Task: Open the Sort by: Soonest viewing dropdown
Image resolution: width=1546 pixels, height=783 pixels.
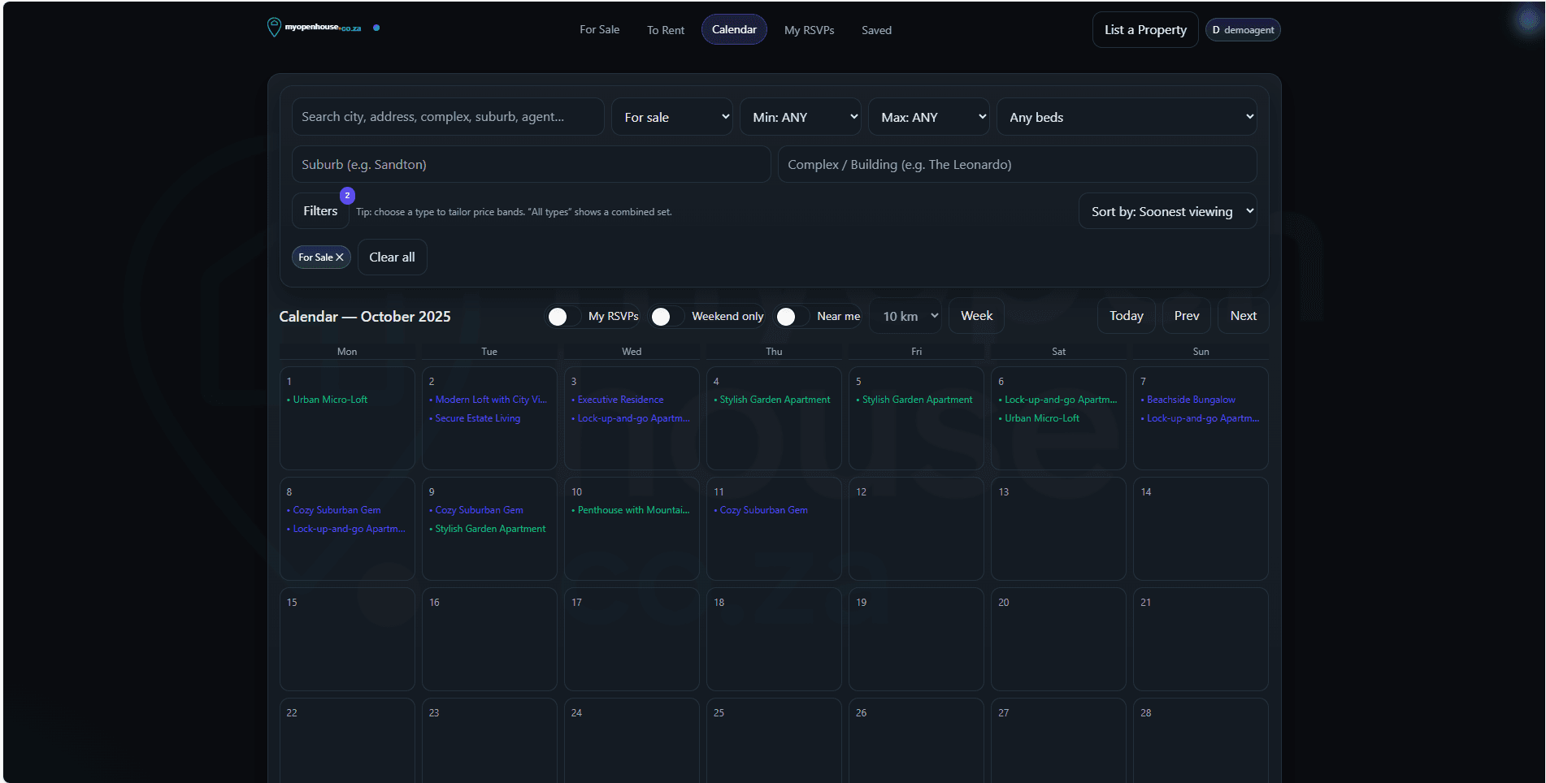Action: point(1167,211)
